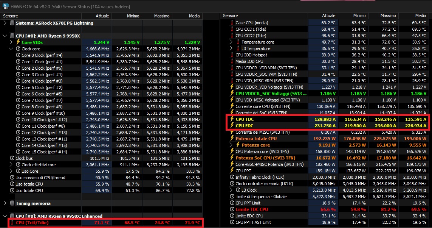Expand the Temperature core row
Screen dimensions: 432x228
pyautogui.click(x=231, y=42)
